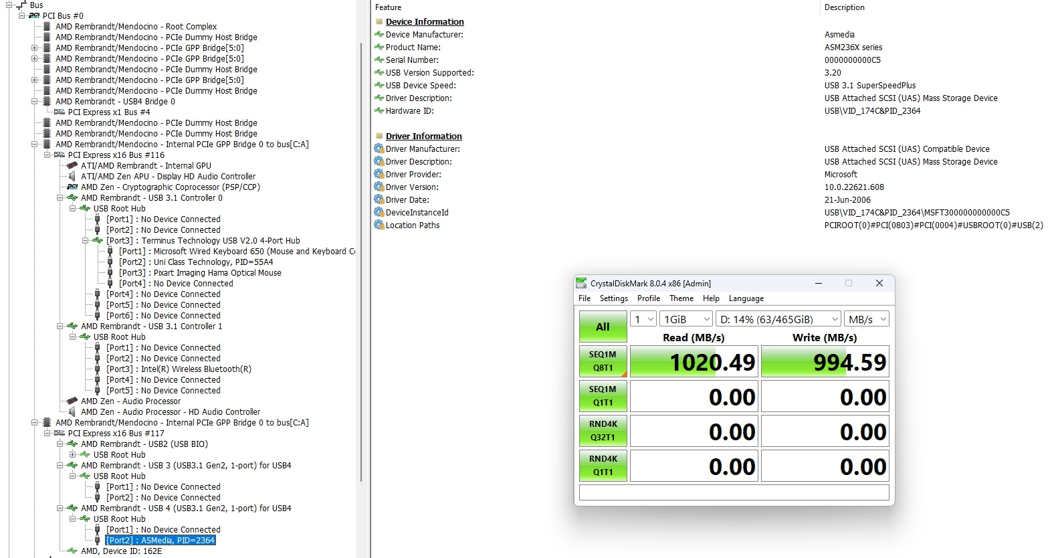Open the 1GiB test size dropdown

(686, 320)
